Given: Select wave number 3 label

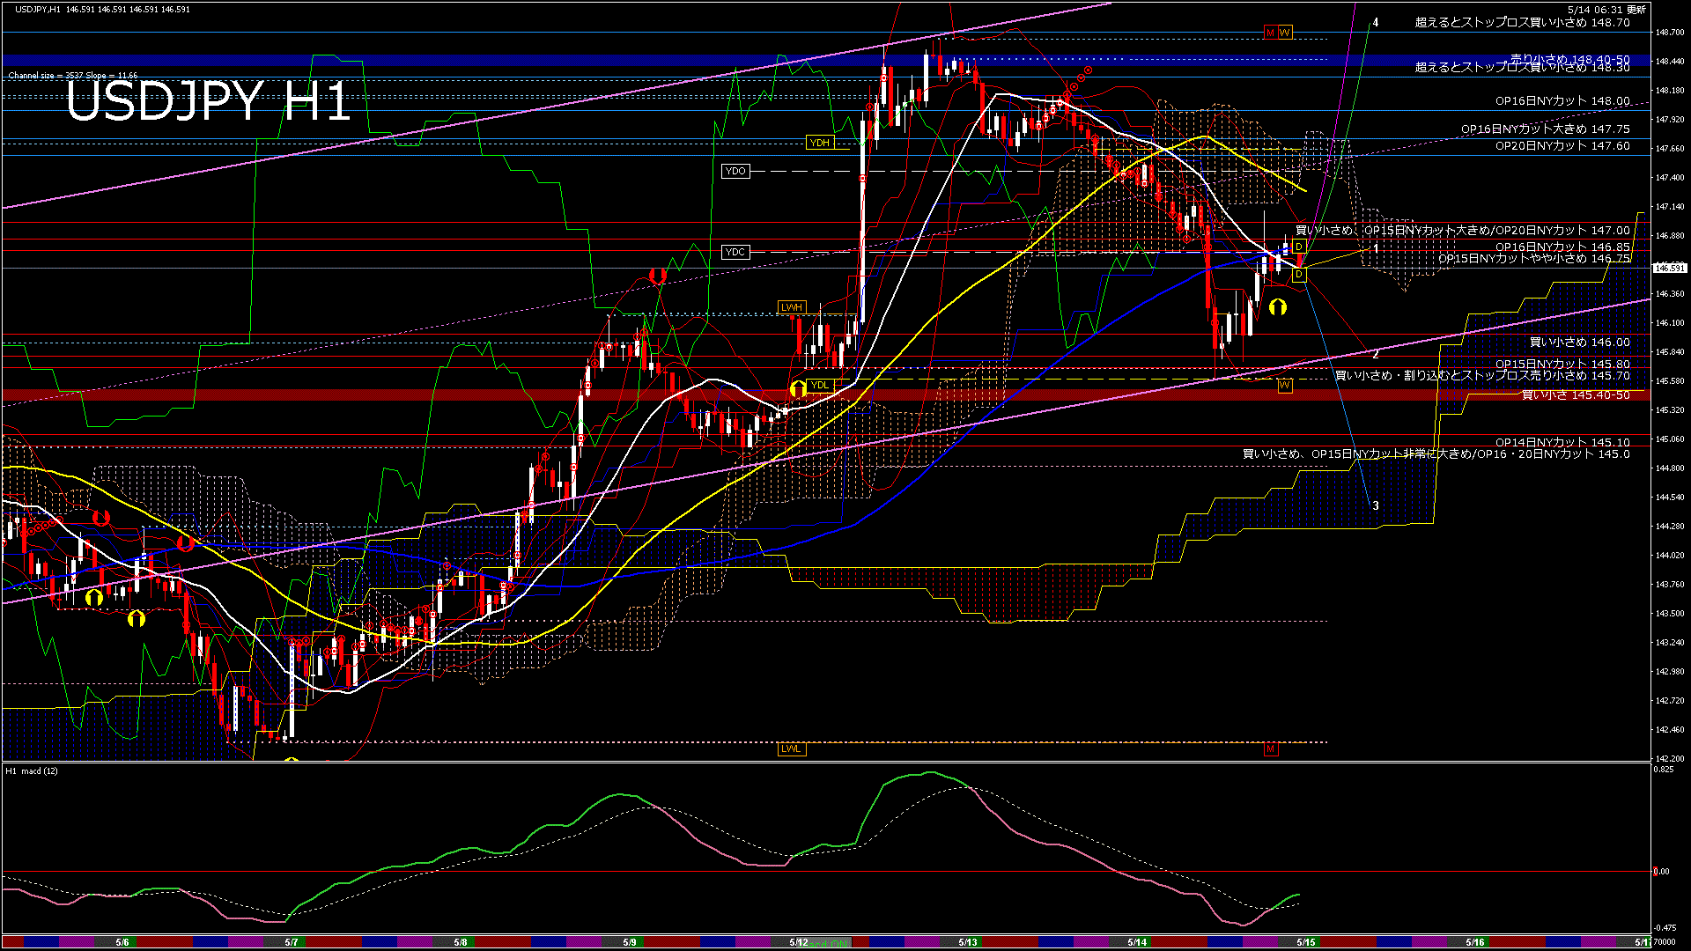Looking at the screenshot, I should (1376, 505).
